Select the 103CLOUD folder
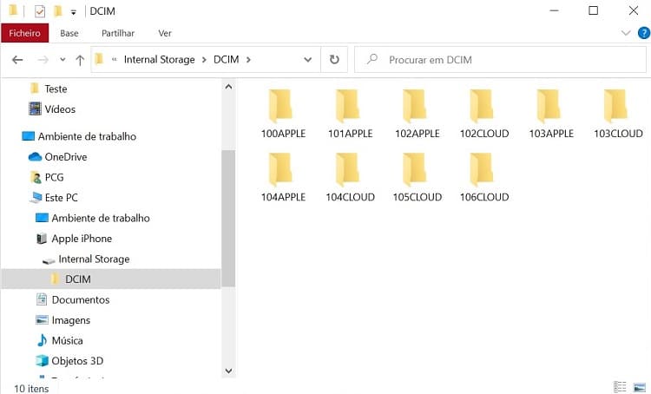Image resolution: width=651 pixels, height=394 pixels. coord(618,115)
